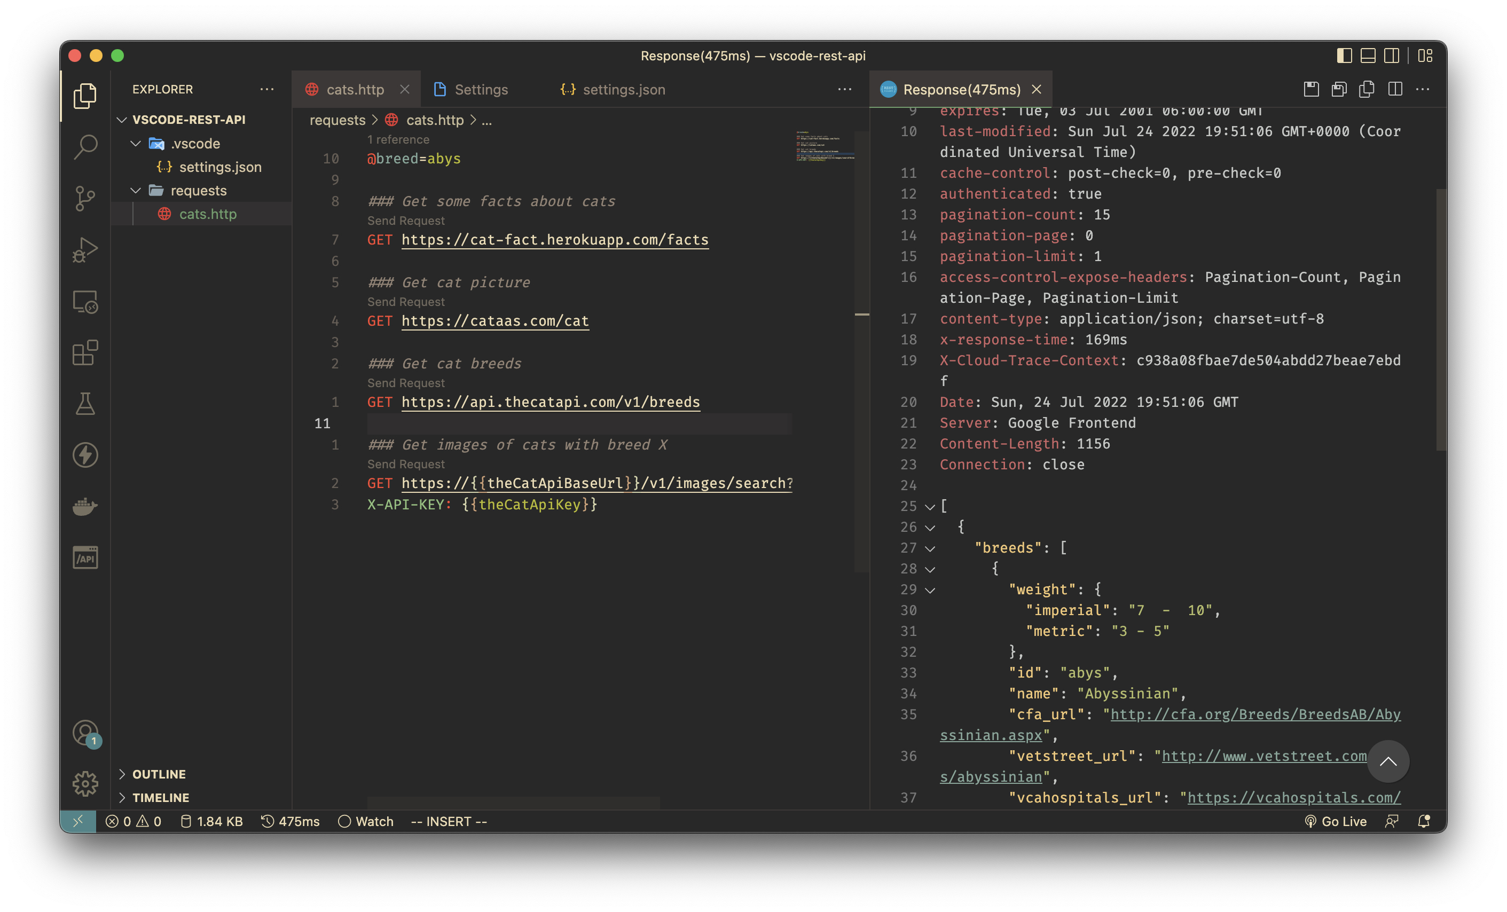Close the cats.http tab
Screen dimensions: 1507x912
[x=405, y=89]
